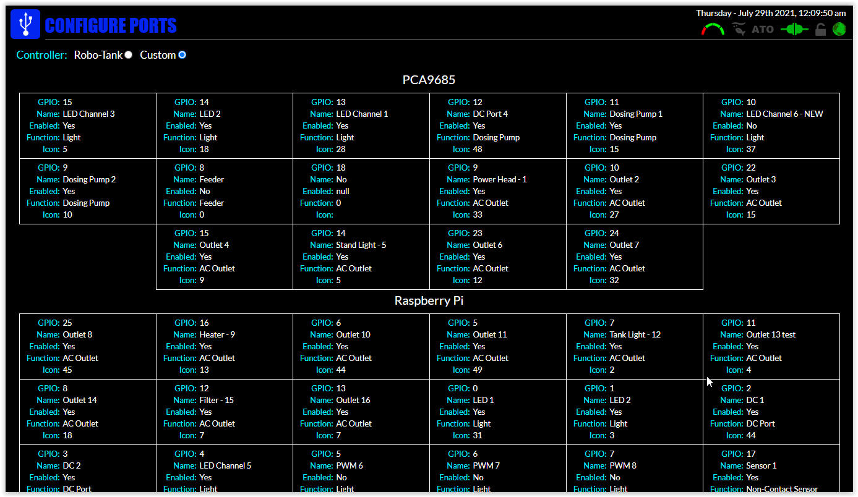Viewport: 858px width, 497px height.
Task: Open the Stand Light - 5 port cell
Action: (x=361, y=257)
